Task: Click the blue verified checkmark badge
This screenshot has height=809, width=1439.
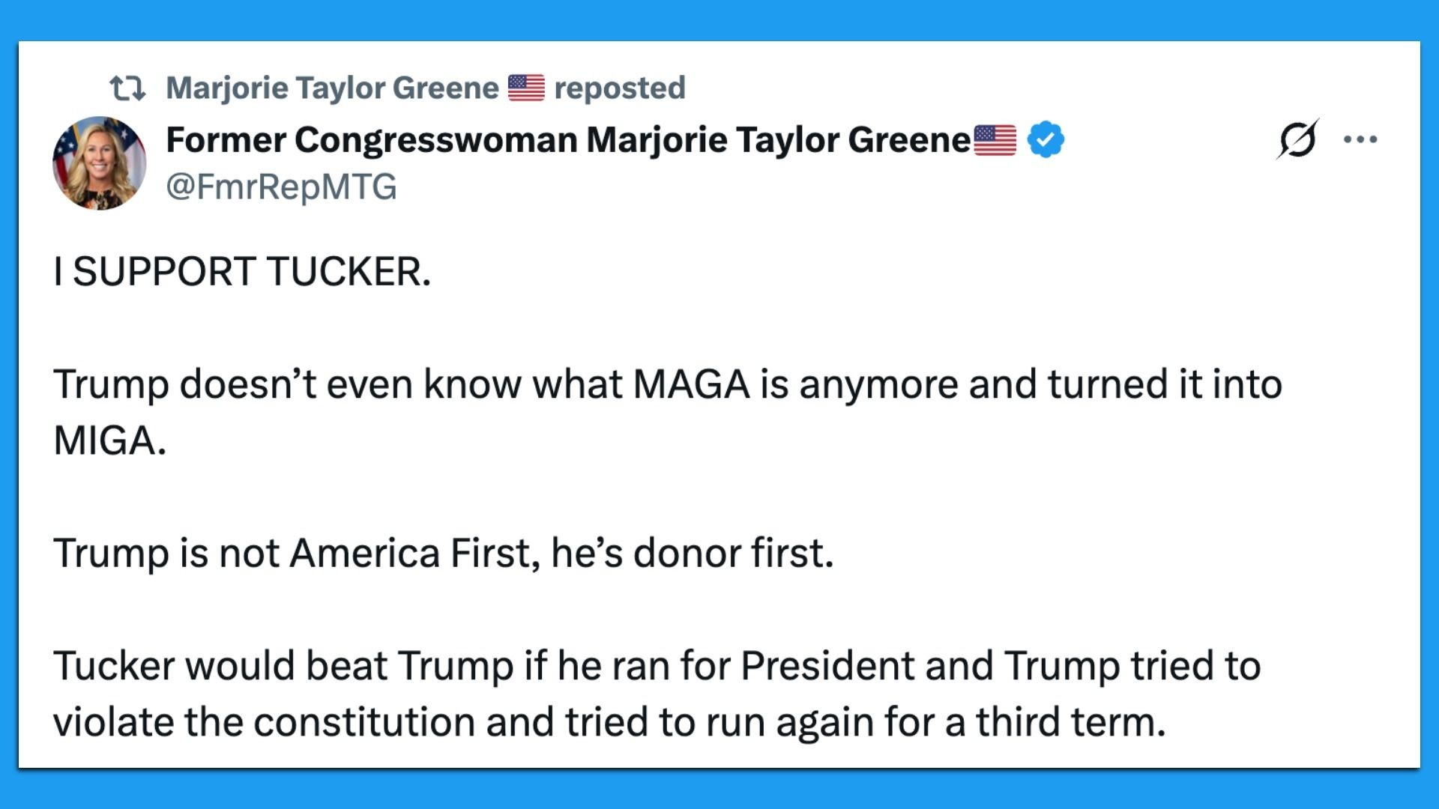Action: tap(1046, 138)
